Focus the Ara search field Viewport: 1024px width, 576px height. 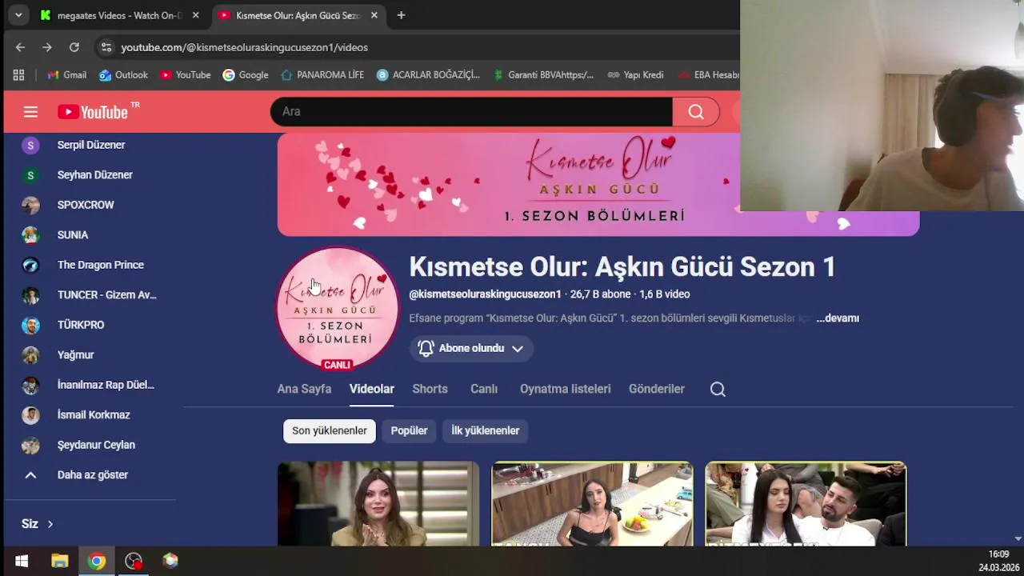pos(471,112)
